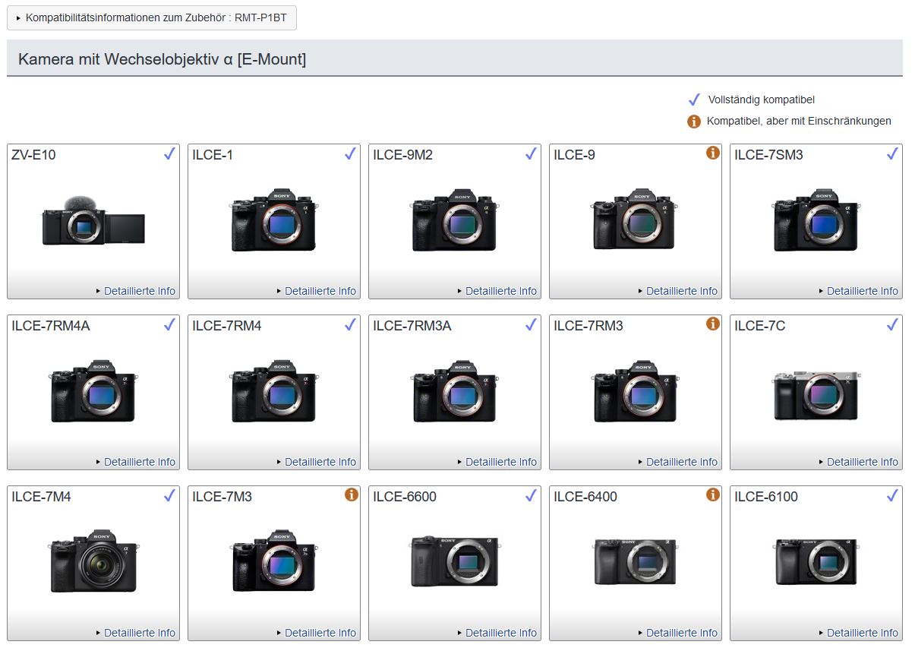
Task: Click the fully compatible checkmark on ZV-E10
Action: coord(169,153)
